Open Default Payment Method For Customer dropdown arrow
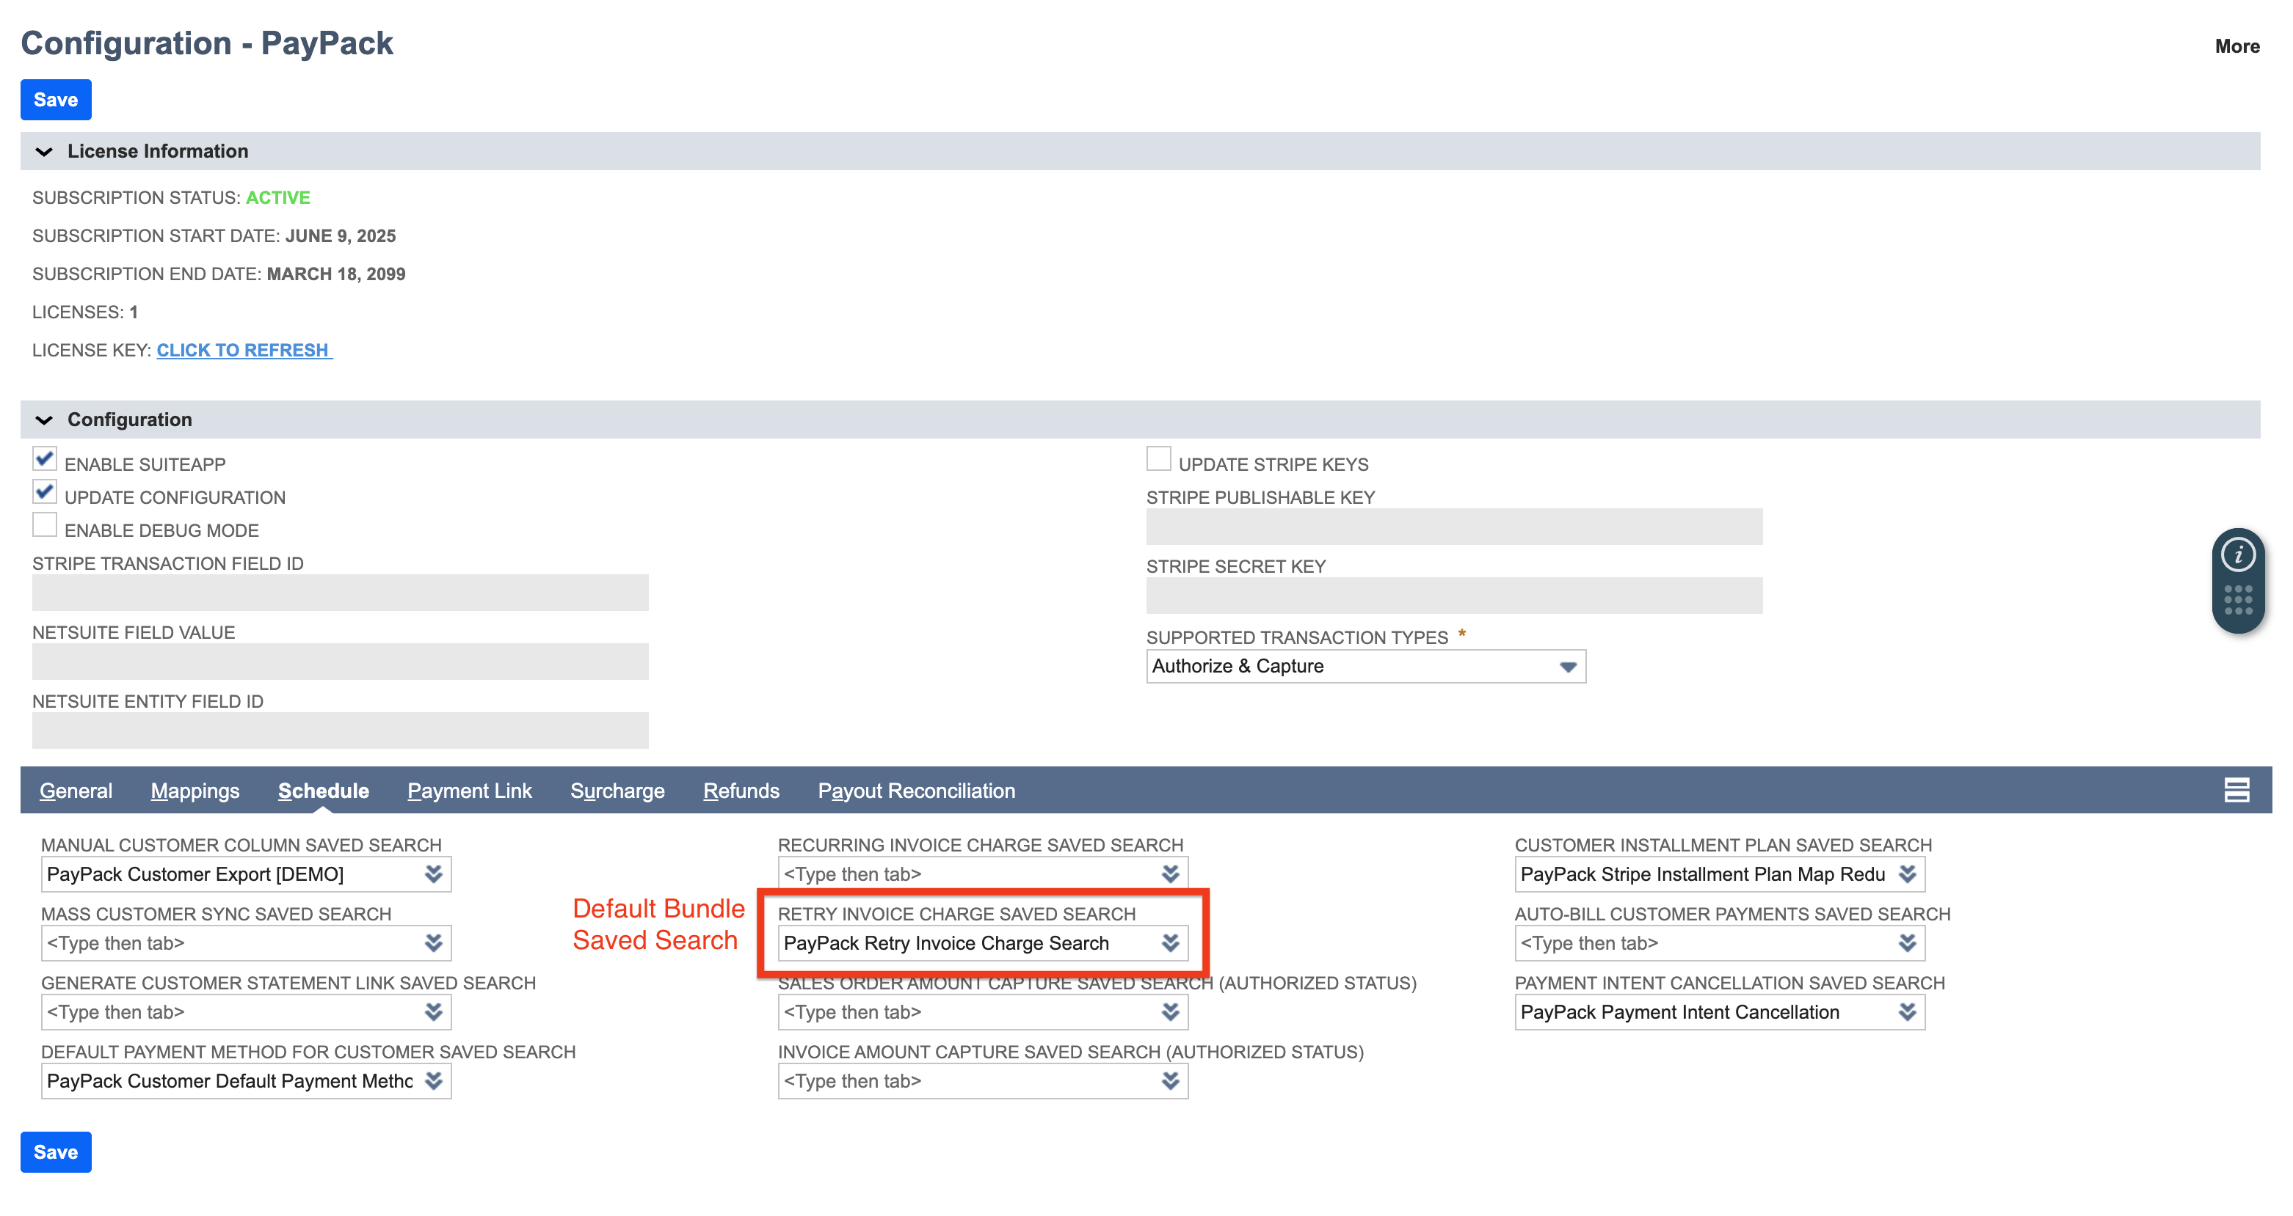2293x1216 pixels. point(434,1081)
